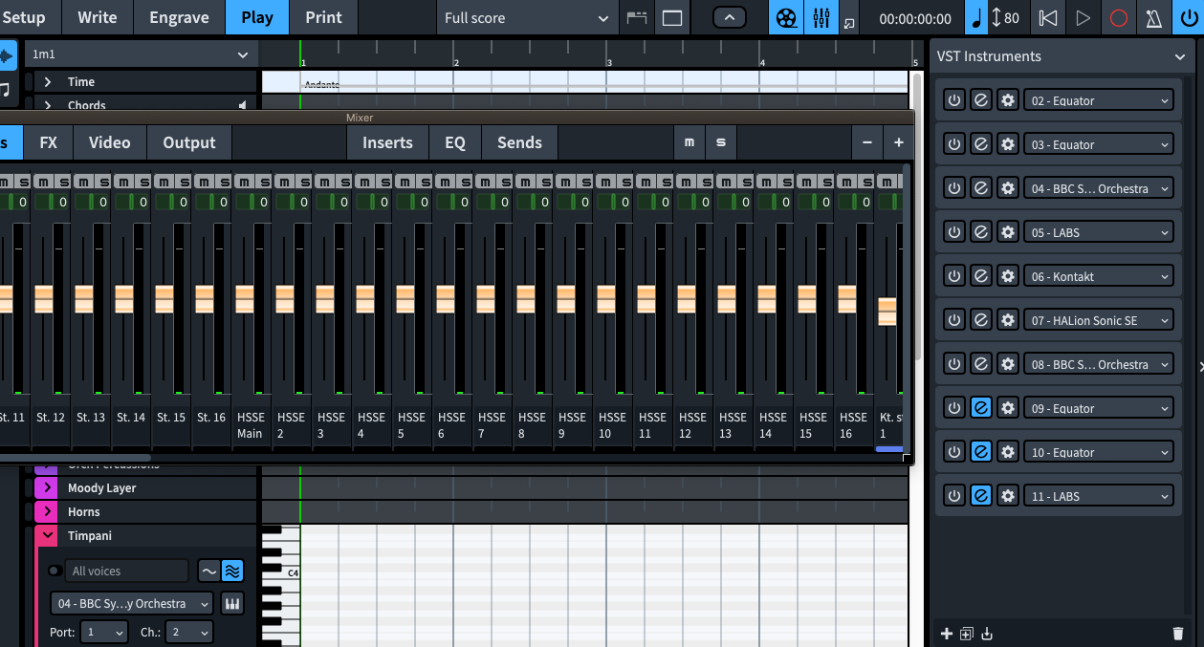Click Sends button in Mixer
1204x647 pixels.
519,142
